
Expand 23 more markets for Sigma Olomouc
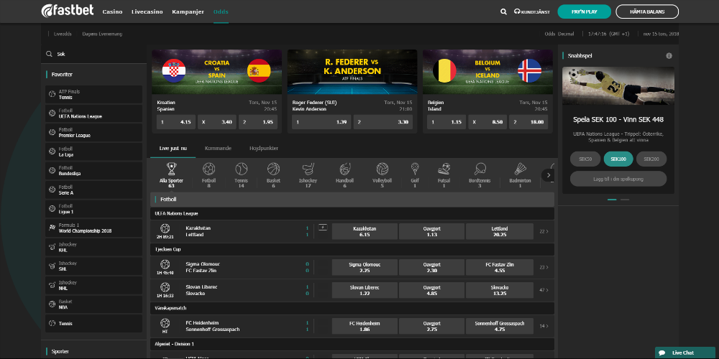[x=544, y=267]
